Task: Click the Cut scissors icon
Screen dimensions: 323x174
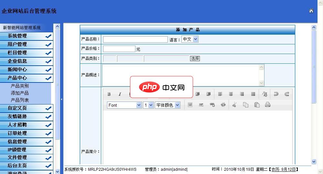Action: (x=234, y=105)
